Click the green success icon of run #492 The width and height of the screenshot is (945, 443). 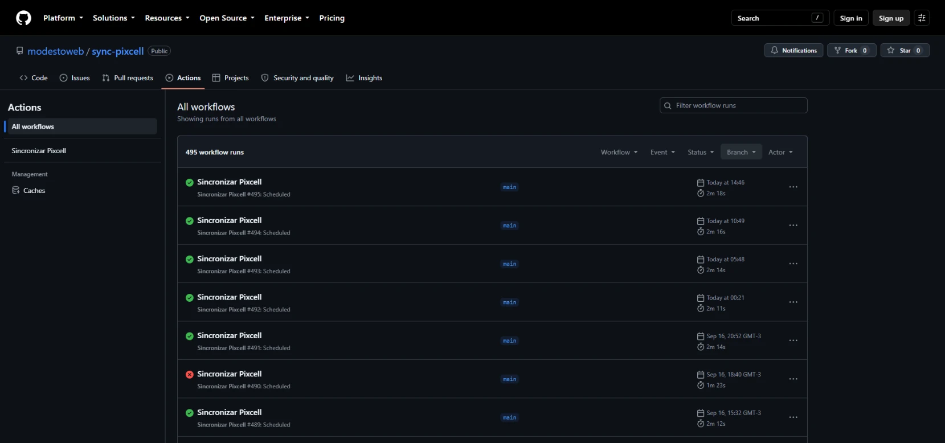[190, 298]
